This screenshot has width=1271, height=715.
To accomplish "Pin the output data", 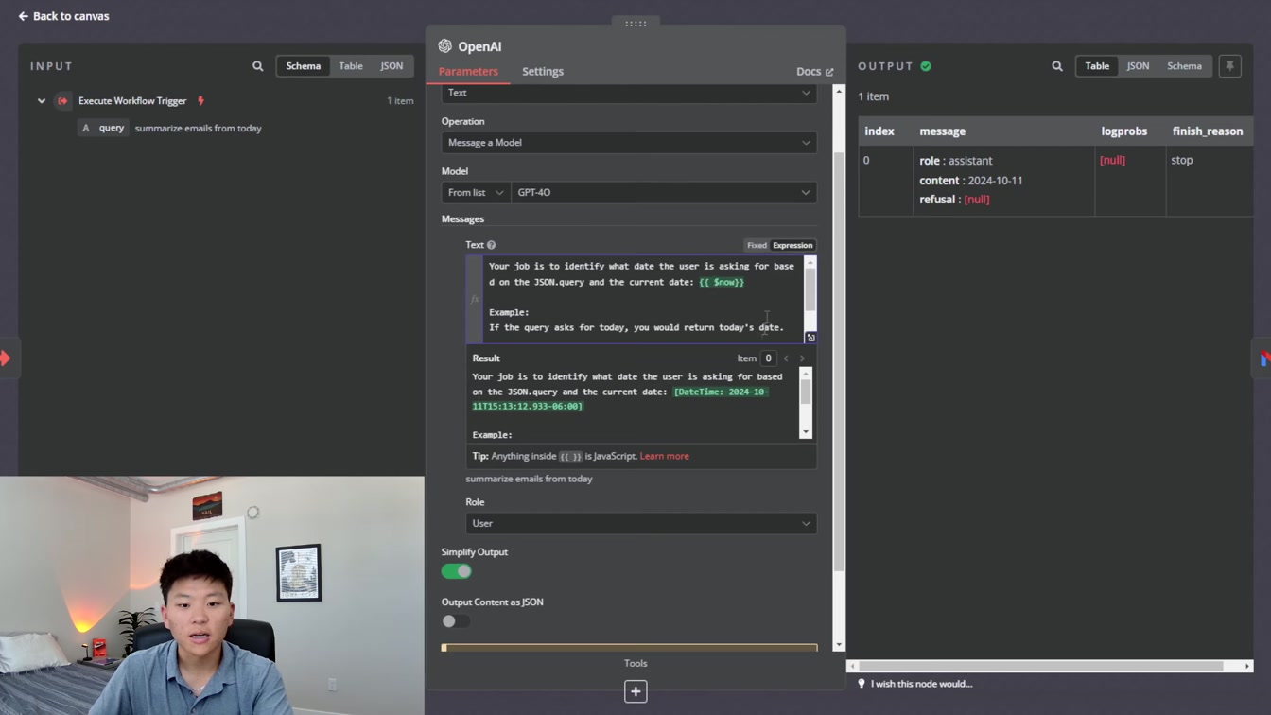I will click(x=1230, y=66).
